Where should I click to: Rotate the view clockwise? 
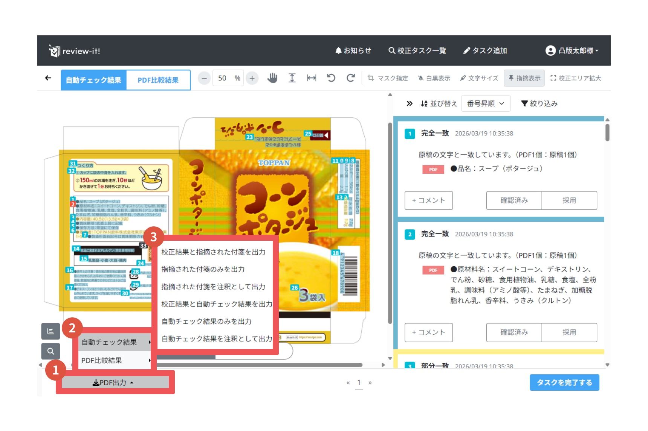click(x=351, y=78)
